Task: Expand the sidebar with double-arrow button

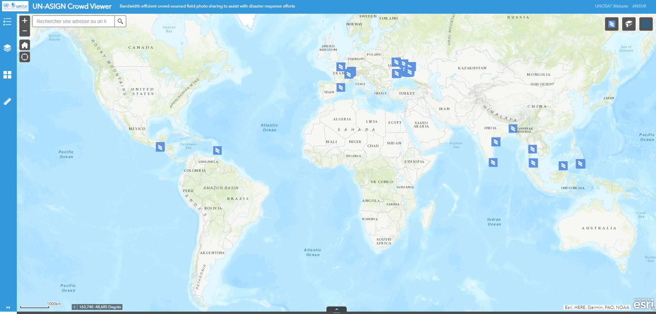Action: 8,307
